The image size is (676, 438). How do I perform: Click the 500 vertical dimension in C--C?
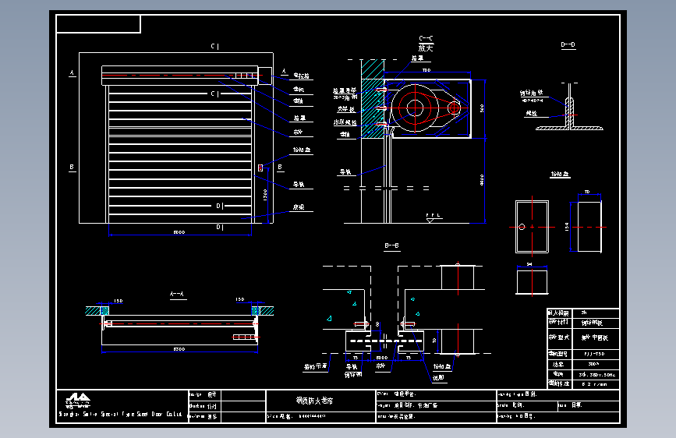482,108
